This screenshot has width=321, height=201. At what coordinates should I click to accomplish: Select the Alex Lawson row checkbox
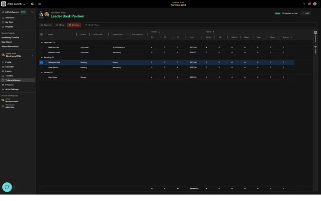coord(41,67)
